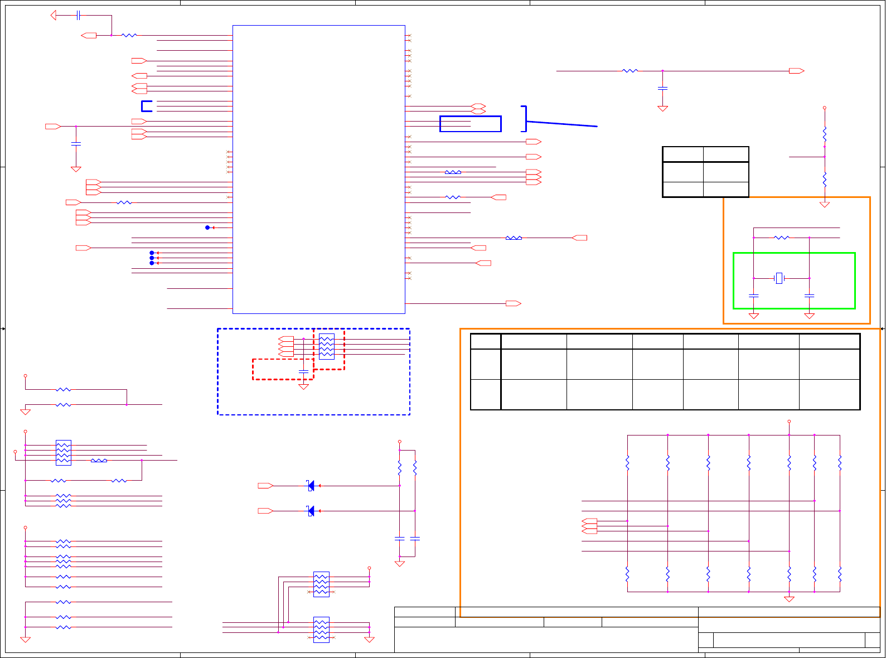Click the left-pointing power triangle at top-left
The width and height of the screenshot is (886, 658).
point(54,15)
